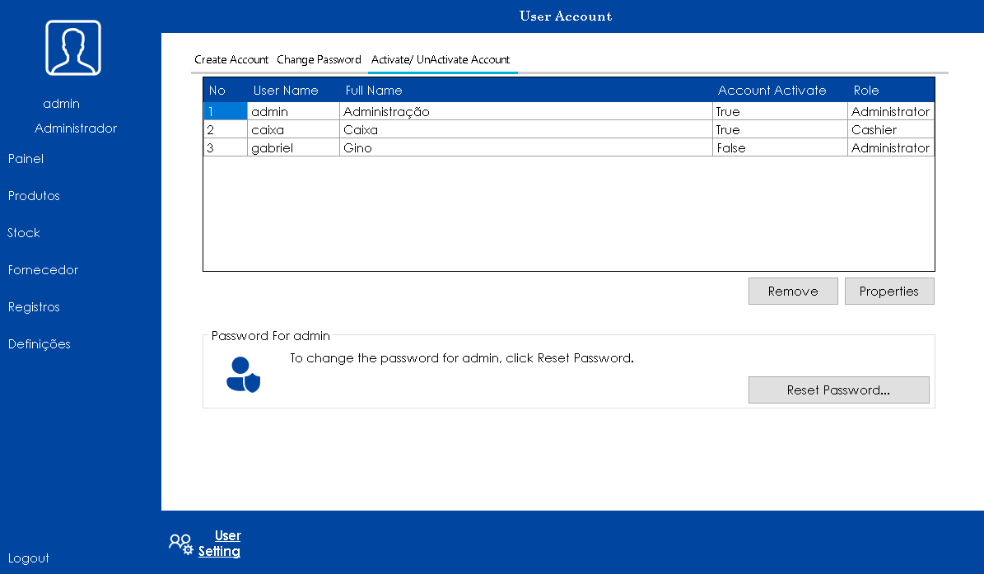Select the gabriel user row
The height and width of the screenshot is (574, 984).
(x=292, y=148)
